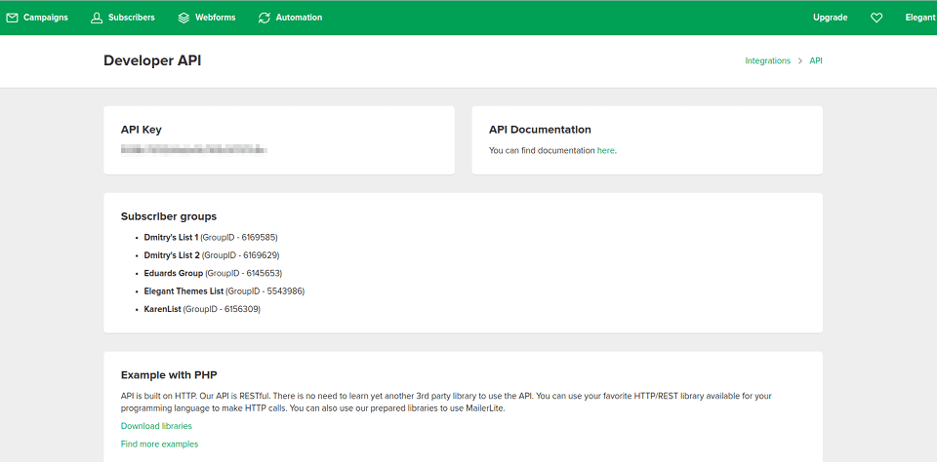Click the API breadcrumb link
This screenshot has height=462, width=937.
[x=816, y=60]
